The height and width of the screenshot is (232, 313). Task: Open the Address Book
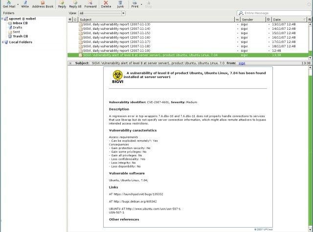coord(43,4)
